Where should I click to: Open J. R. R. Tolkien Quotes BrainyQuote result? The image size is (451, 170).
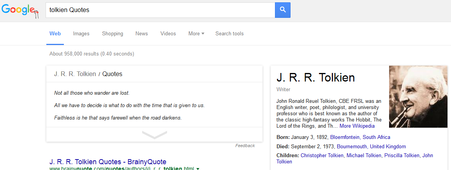[x=108, y=161]
